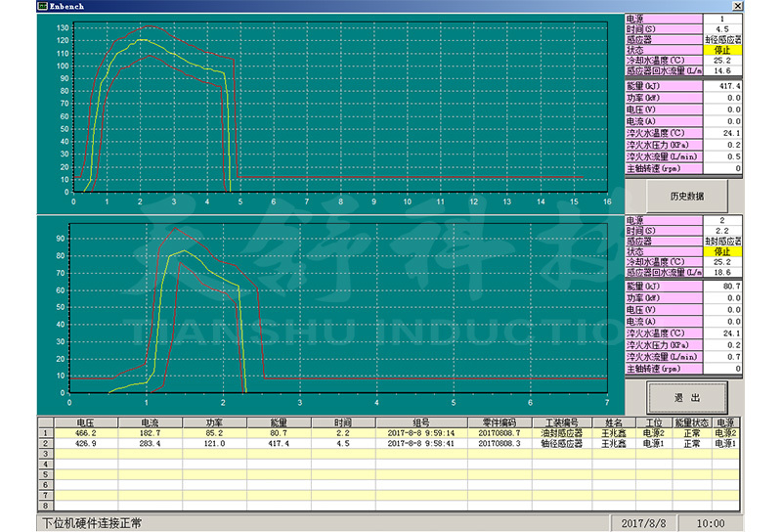Click the 80.7 energy value in side panel
Viewport: 782px width, 532px height.
722,286
